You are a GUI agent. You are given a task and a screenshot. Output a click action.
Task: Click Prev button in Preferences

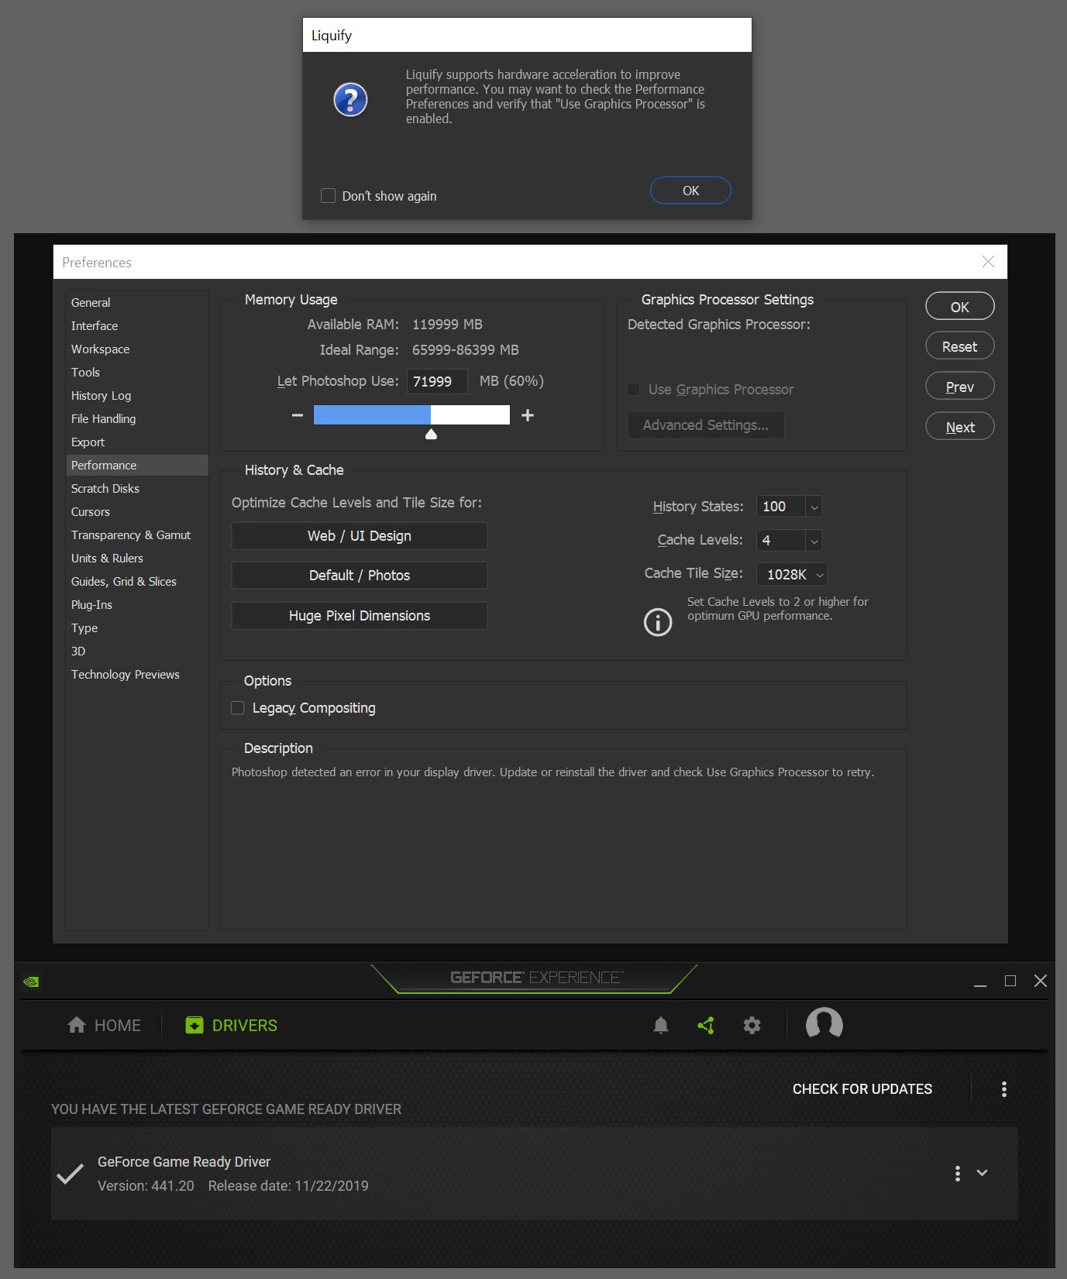click(x=960, y=387)
